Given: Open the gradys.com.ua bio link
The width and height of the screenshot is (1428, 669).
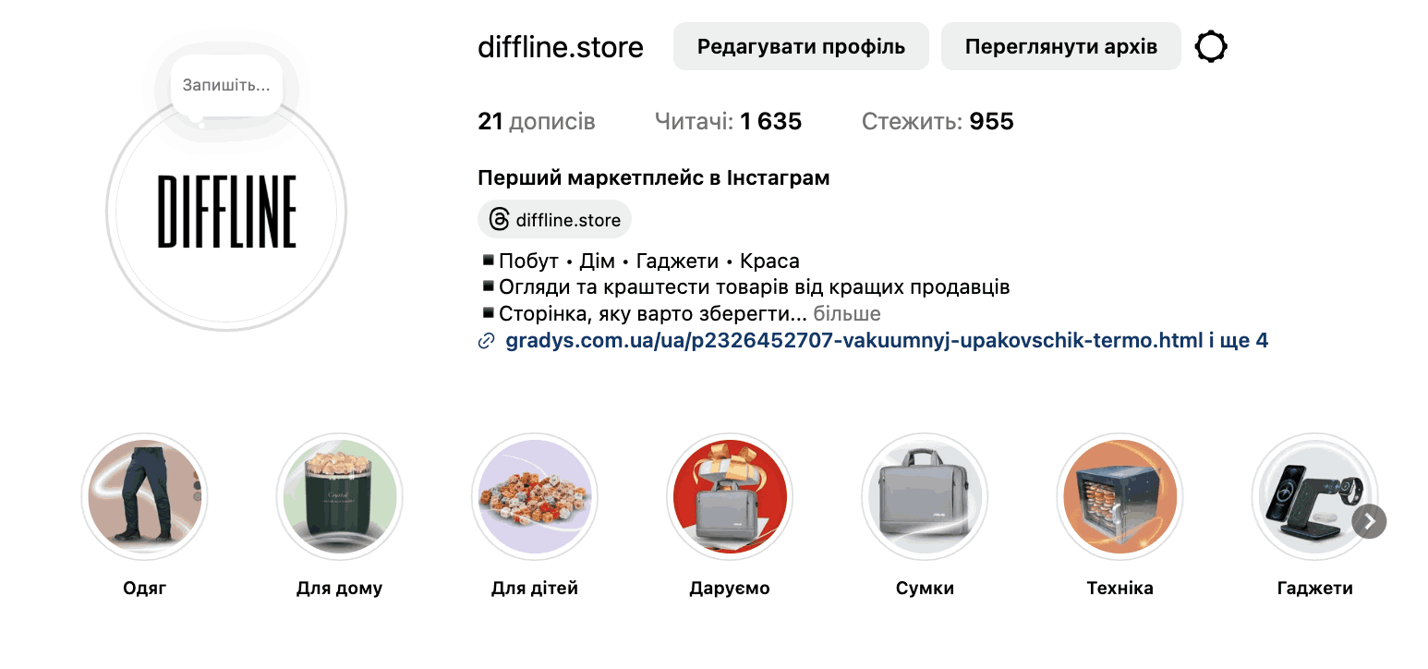Looking at the screenshot, I should pos(887,341).
